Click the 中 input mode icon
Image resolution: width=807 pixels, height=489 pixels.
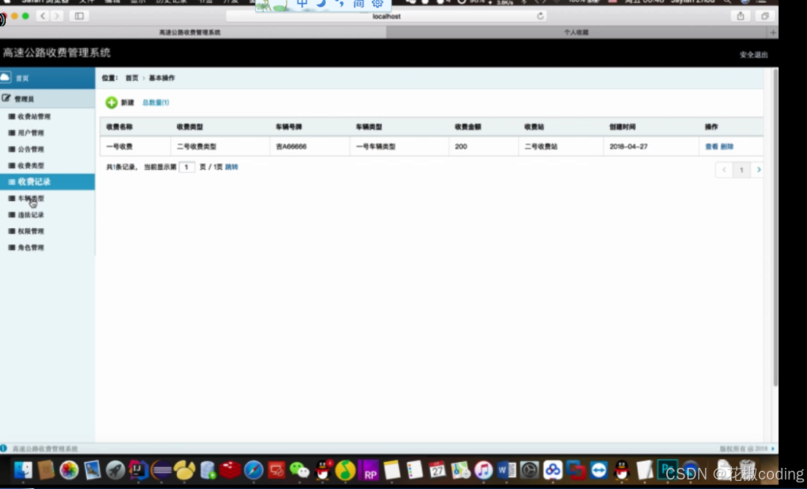pyautogui.click(x=302, y=4)
